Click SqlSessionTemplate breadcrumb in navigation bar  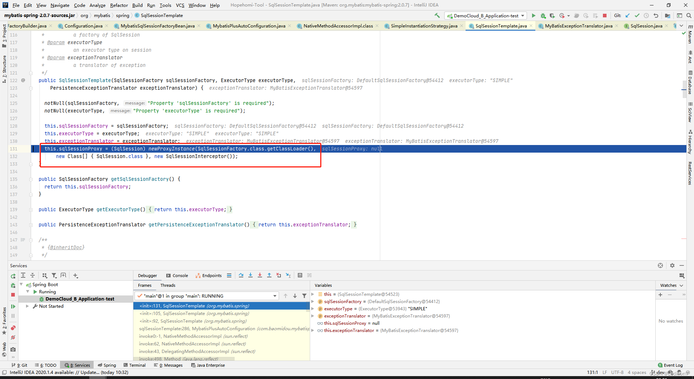point(159,16)
